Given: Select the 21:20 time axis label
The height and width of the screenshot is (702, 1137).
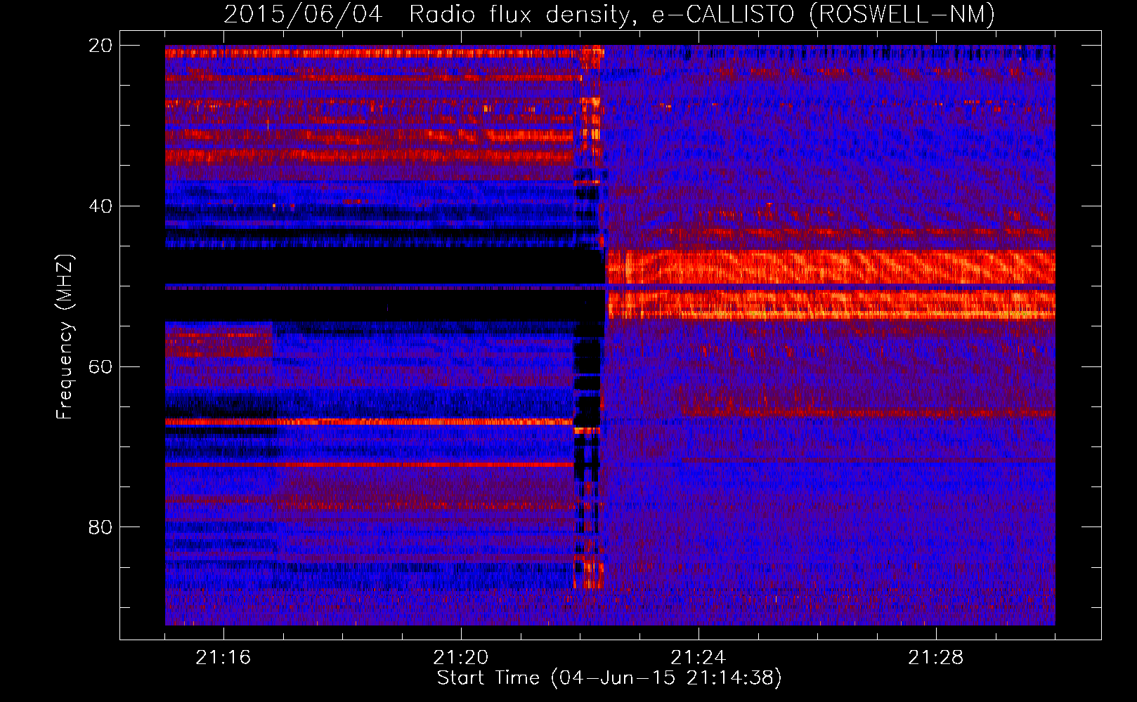Looking at the screenshot, I should click(460, 658).
